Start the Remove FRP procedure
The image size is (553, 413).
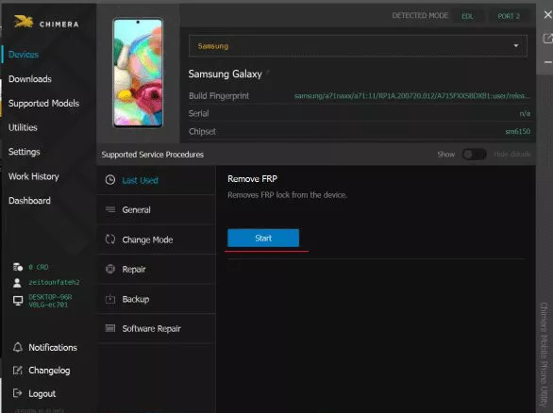tap(263, 238)
